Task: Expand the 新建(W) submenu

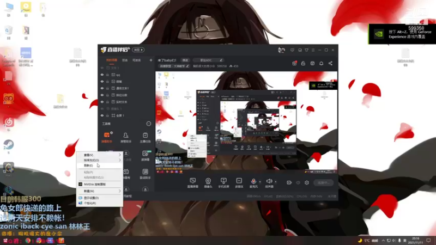Action: (x=100, y=191)
